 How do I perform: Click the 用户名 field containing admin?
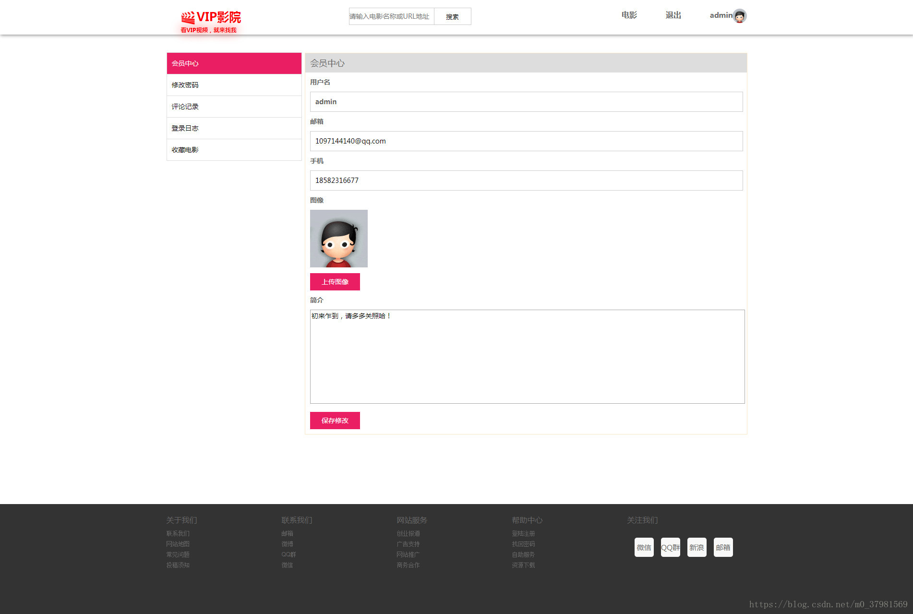tap(526, 102)
